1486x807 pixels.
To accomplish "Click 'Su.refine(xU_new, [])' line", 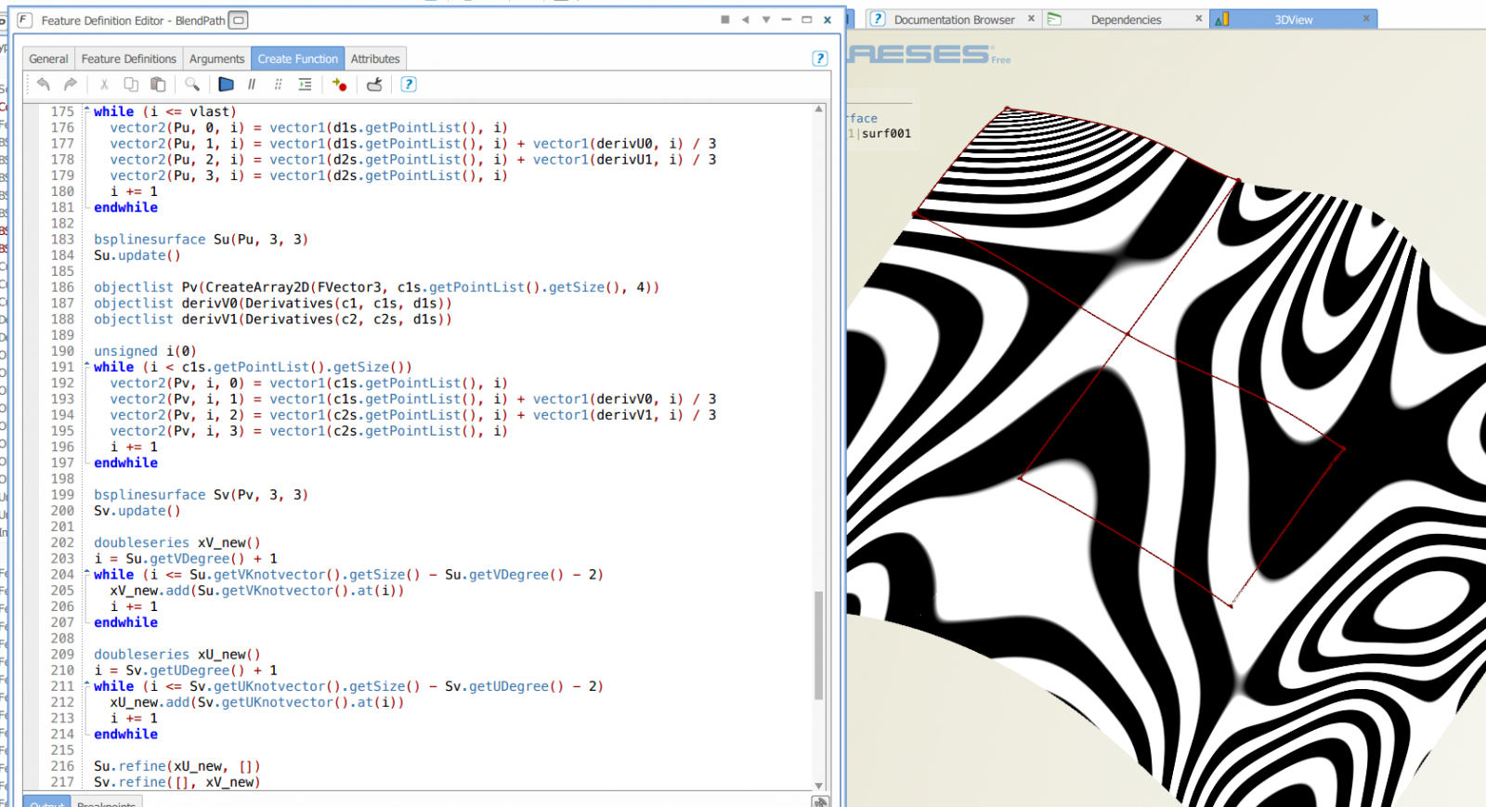I will click(176, 766).
